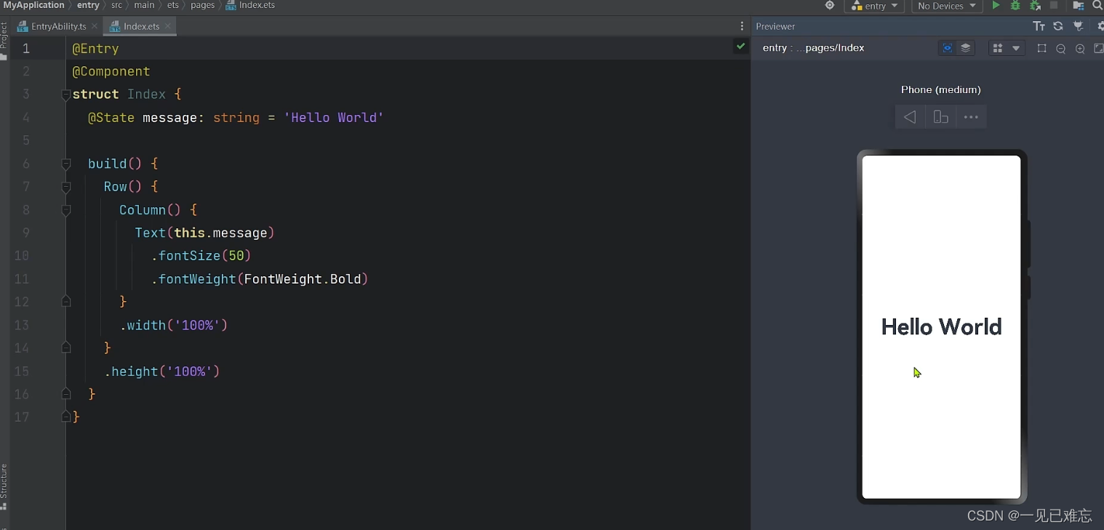This screenshot has height=530, width=1104.
Task: Click .width('100%') on line 13
Action: pyautogui.click(x=174, y=325)
